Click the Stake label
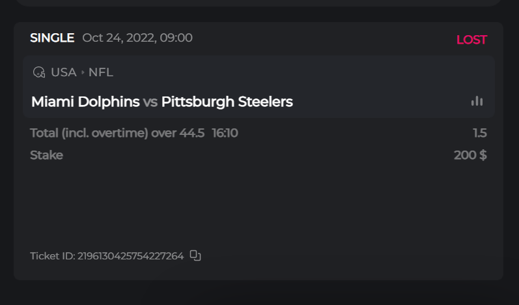This screenshot has height=305, width=519. 46,155
